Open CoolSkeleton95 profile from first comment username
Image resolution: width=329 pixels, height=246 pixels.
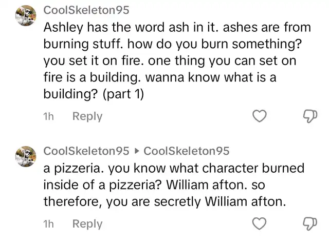[86, 10]
